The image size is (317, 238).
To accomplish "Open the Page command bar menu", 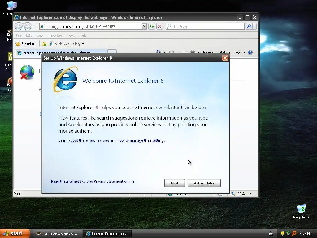I will (208, 52).
